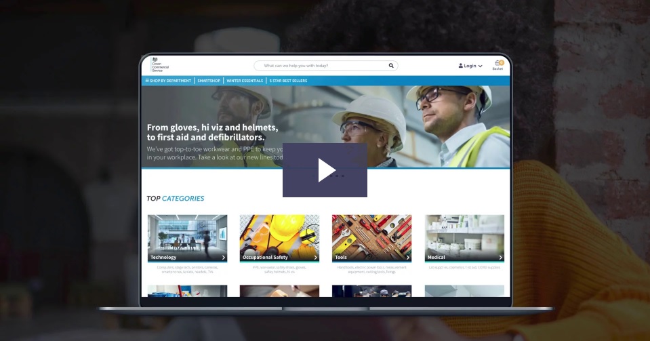Click into the 'What can we help you' search field

[319, 66]
